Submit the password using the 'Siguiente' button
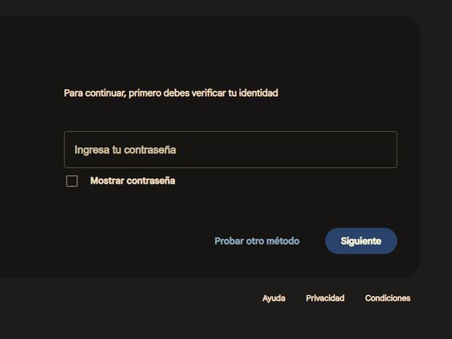Screen dimensions: 452x339 [x=361, y=241]
